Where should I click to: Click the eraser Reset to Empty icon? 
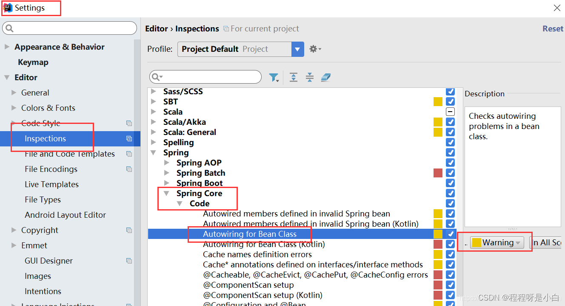click(x=325, y=77)
